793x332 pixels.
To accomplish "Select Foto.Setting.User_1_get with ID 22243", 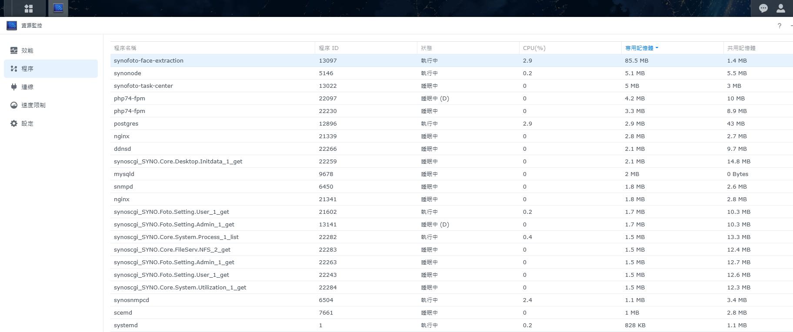I will [452, 275].
